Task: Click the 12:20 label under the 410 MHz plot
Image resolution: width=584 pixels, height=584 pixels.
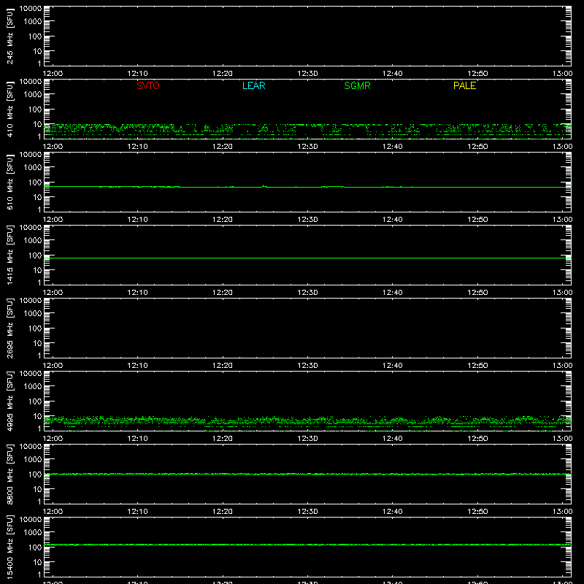Action: coord(223,147)
